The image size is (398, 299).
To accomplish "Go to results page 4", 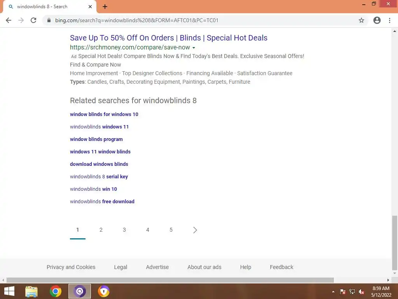I will (x=148, y=230).
